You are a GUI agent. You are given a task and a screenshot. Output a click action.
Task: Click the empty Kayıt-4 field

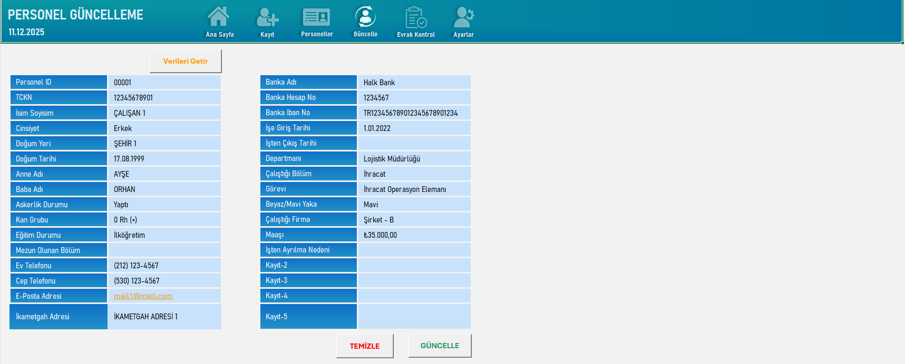(414, 296)
